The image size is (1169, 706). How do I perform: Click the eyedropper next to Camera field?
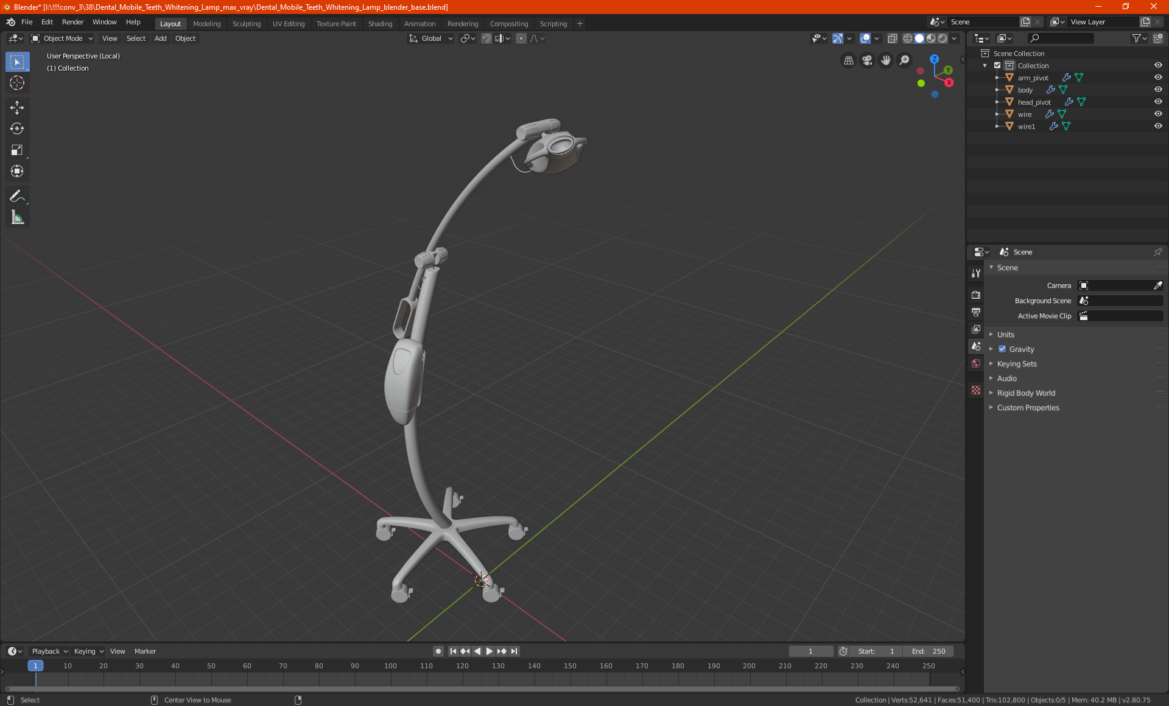tap(1157, 285)
